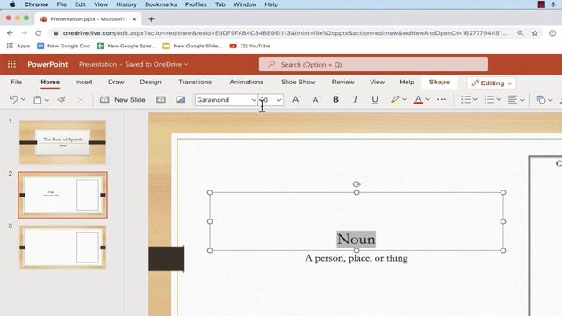Open the More font options ellipsis

point(442,99)
